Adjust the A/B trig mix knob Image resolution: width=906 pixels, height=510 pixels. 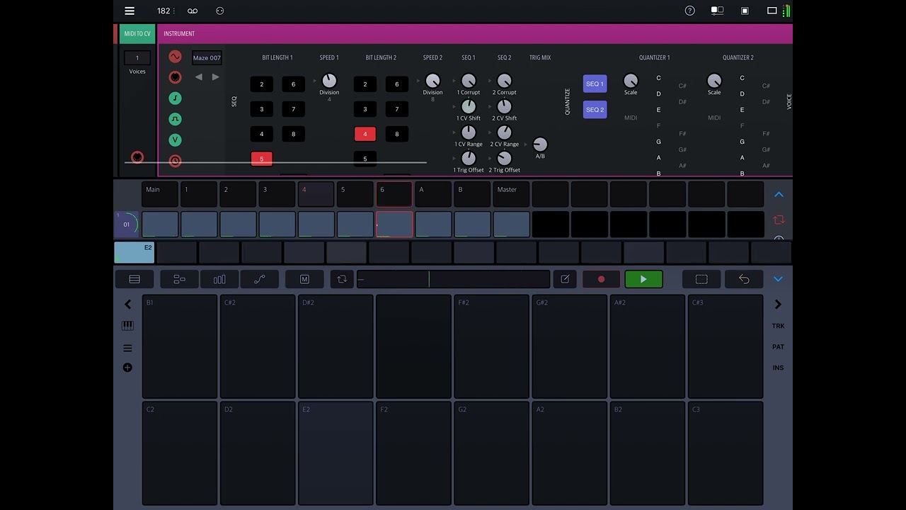click(539, 144)
